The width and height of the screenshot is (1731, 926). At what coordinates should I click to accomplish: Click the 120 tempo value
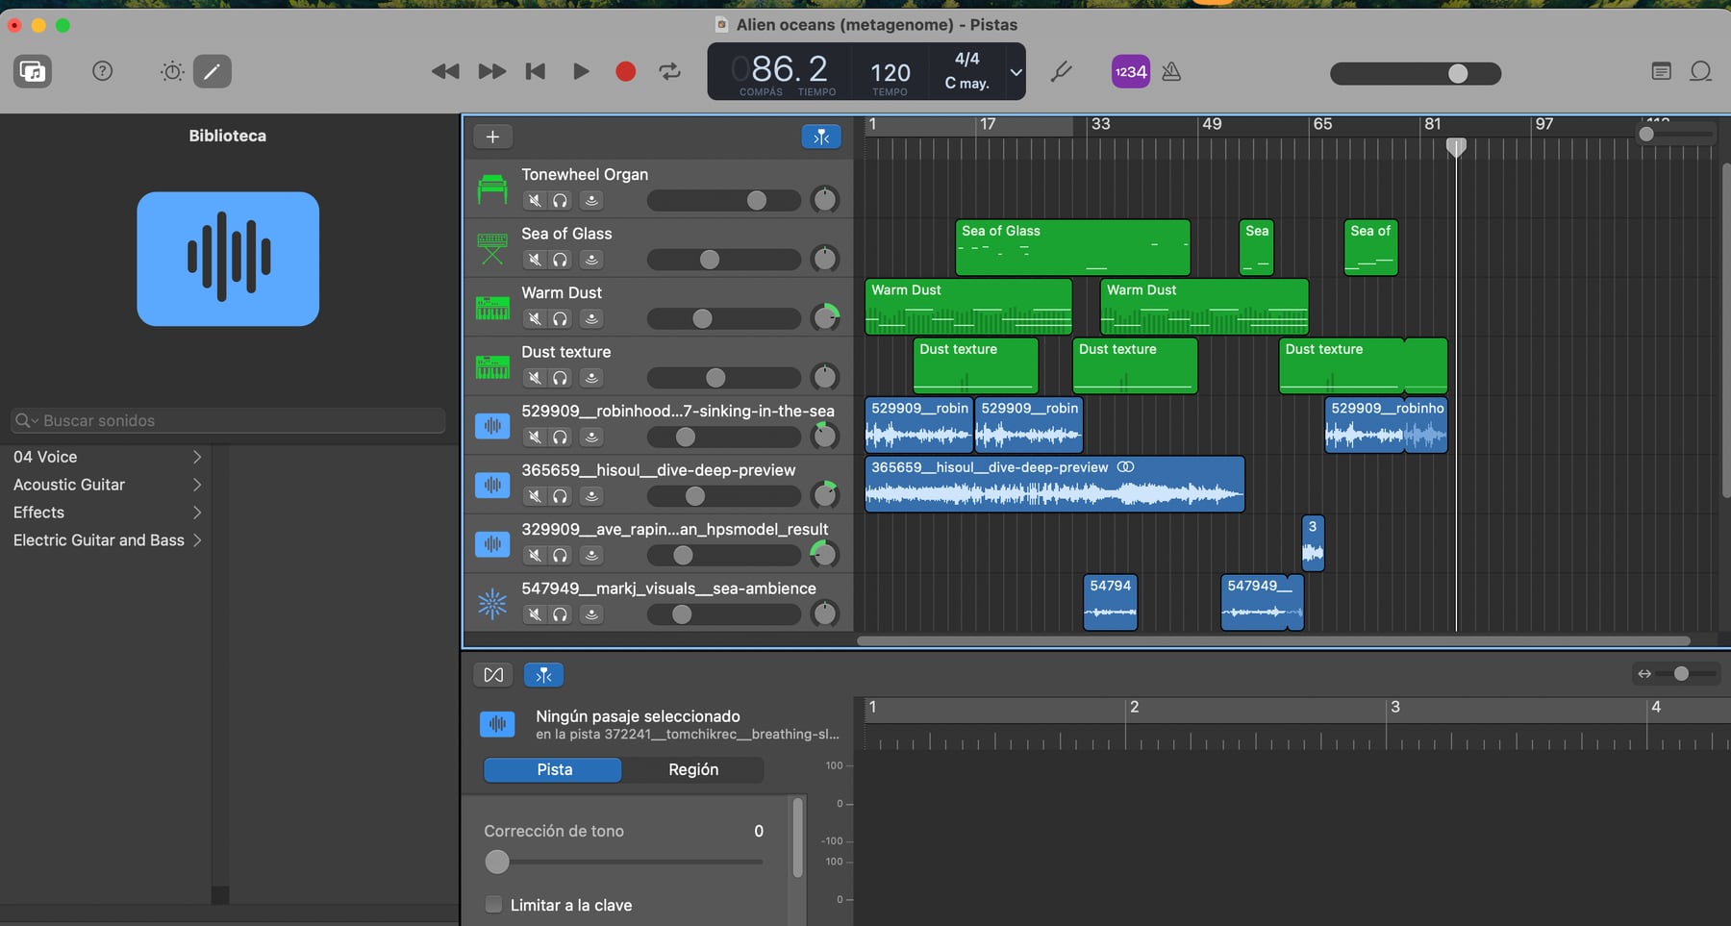tap(891, 73)
